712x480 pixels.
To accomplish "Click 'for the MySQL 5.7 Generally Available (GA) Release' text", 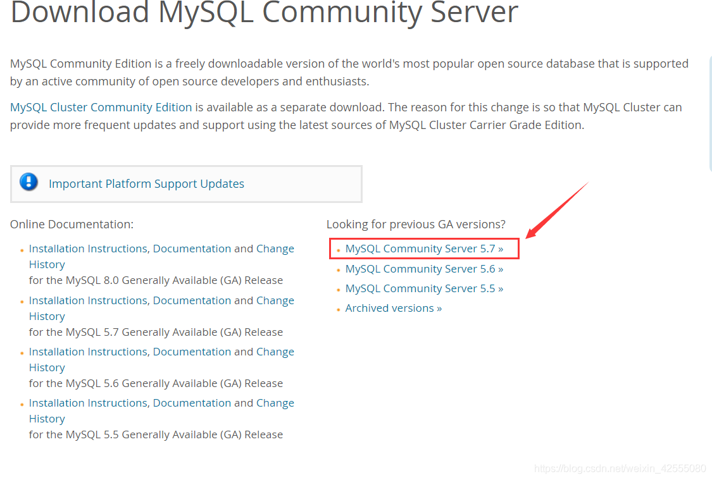I will pyautogui.click(x=156, y=332).
